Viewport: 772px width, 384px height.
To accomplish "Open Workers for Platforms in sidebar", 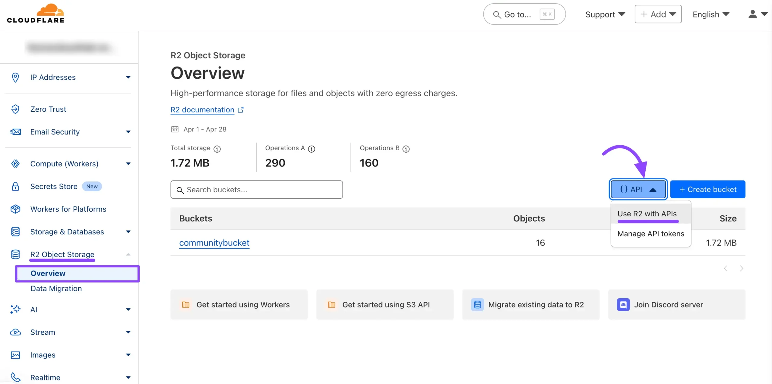I will click(68, 209).
